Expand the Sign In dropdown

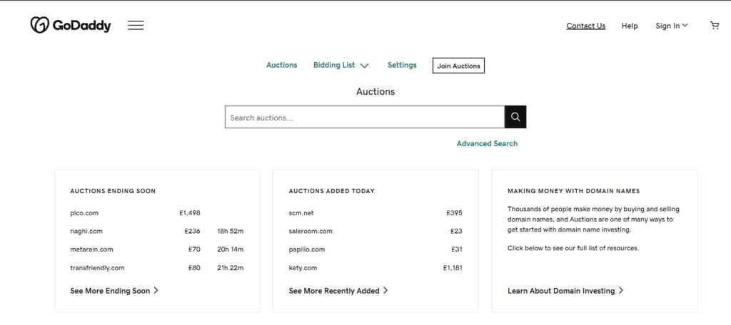click(671, 26)
